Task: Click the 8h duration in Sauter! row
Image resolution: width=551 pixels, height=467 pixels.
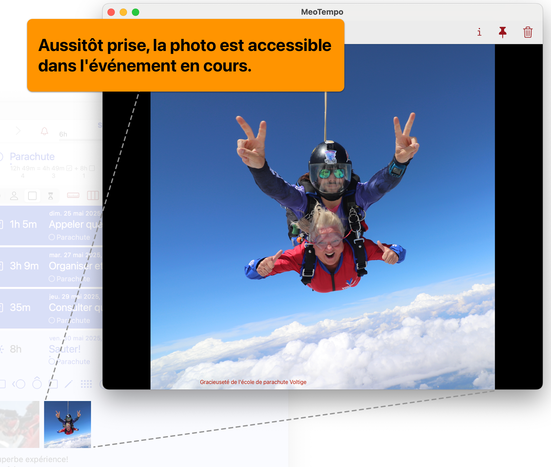Action: (16, 349)
